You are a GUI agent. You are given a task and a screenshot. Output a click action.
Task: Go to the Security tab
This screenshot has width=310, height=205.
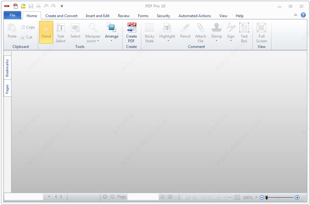(x=163, y=16)
